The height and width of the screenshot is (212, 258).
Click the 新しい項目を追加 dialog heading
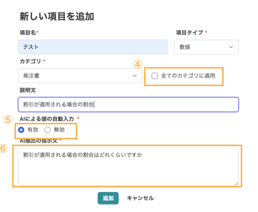pyautogui.click(x=57, y=17)
